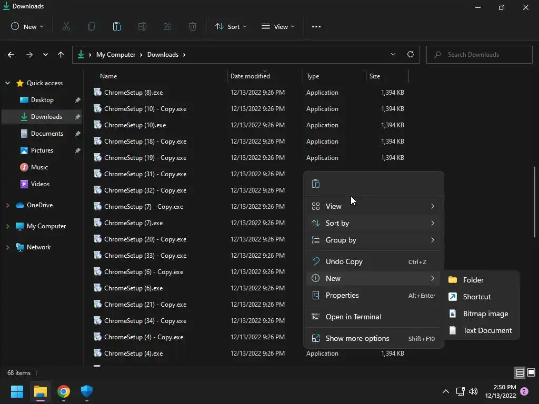Expand the Network tree node
The width and height of the screenshot is (539, 404).
(x=7, y=247)
